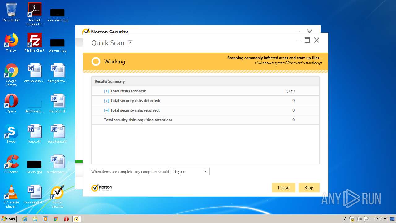Open the Quick Scan help icon

pyautogui.click(x=130, y=43)
